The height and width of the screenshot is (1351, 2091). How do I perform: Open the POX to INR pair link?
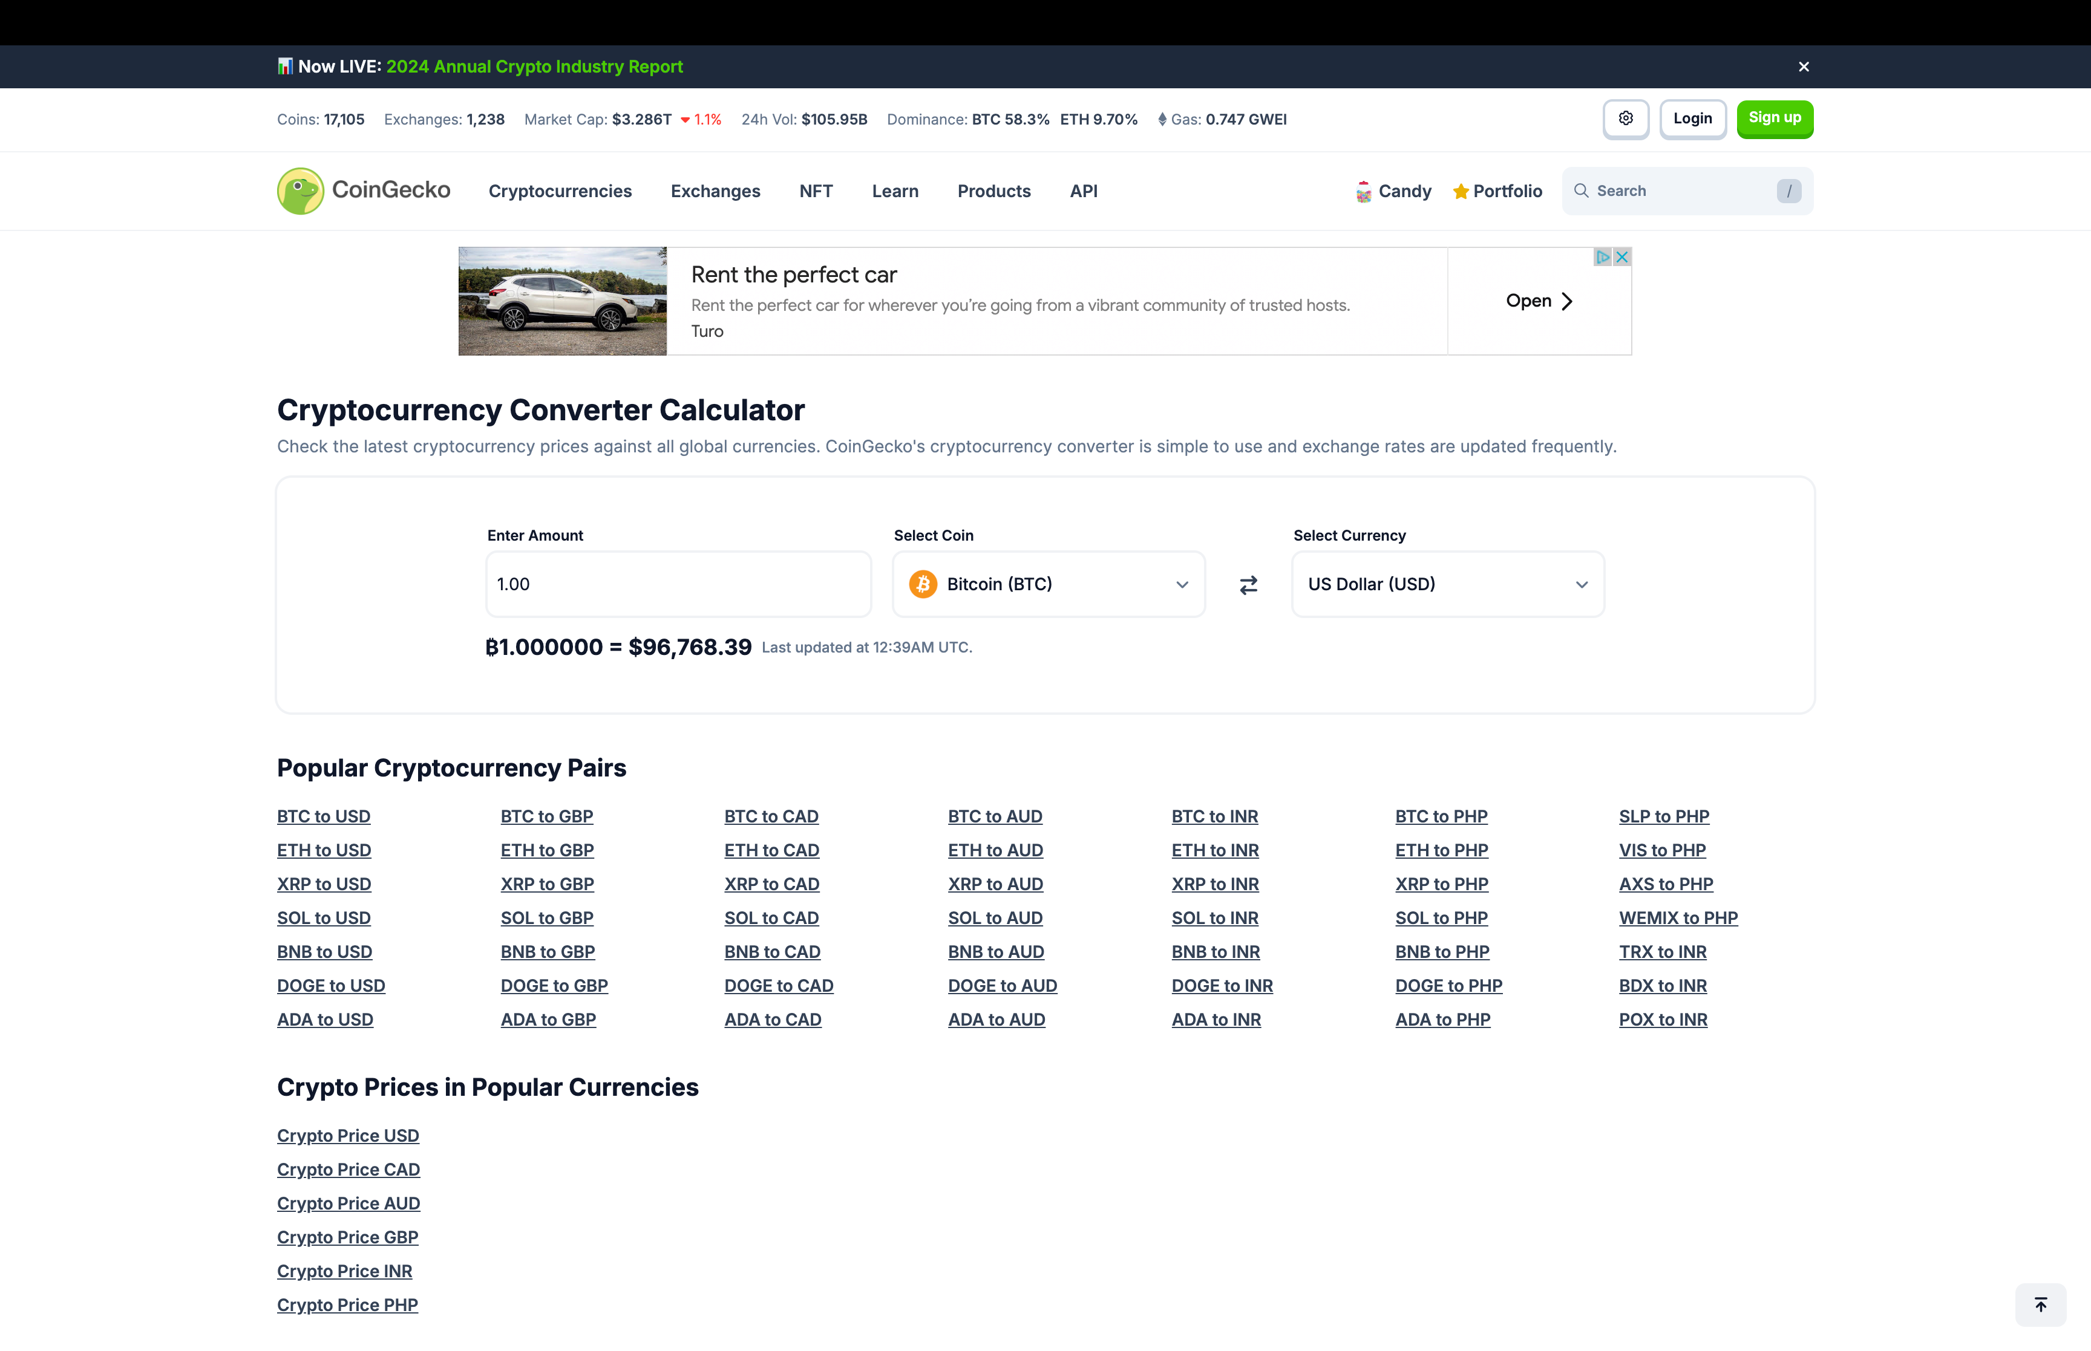pyautogui.click(x=1664, y=1020)
